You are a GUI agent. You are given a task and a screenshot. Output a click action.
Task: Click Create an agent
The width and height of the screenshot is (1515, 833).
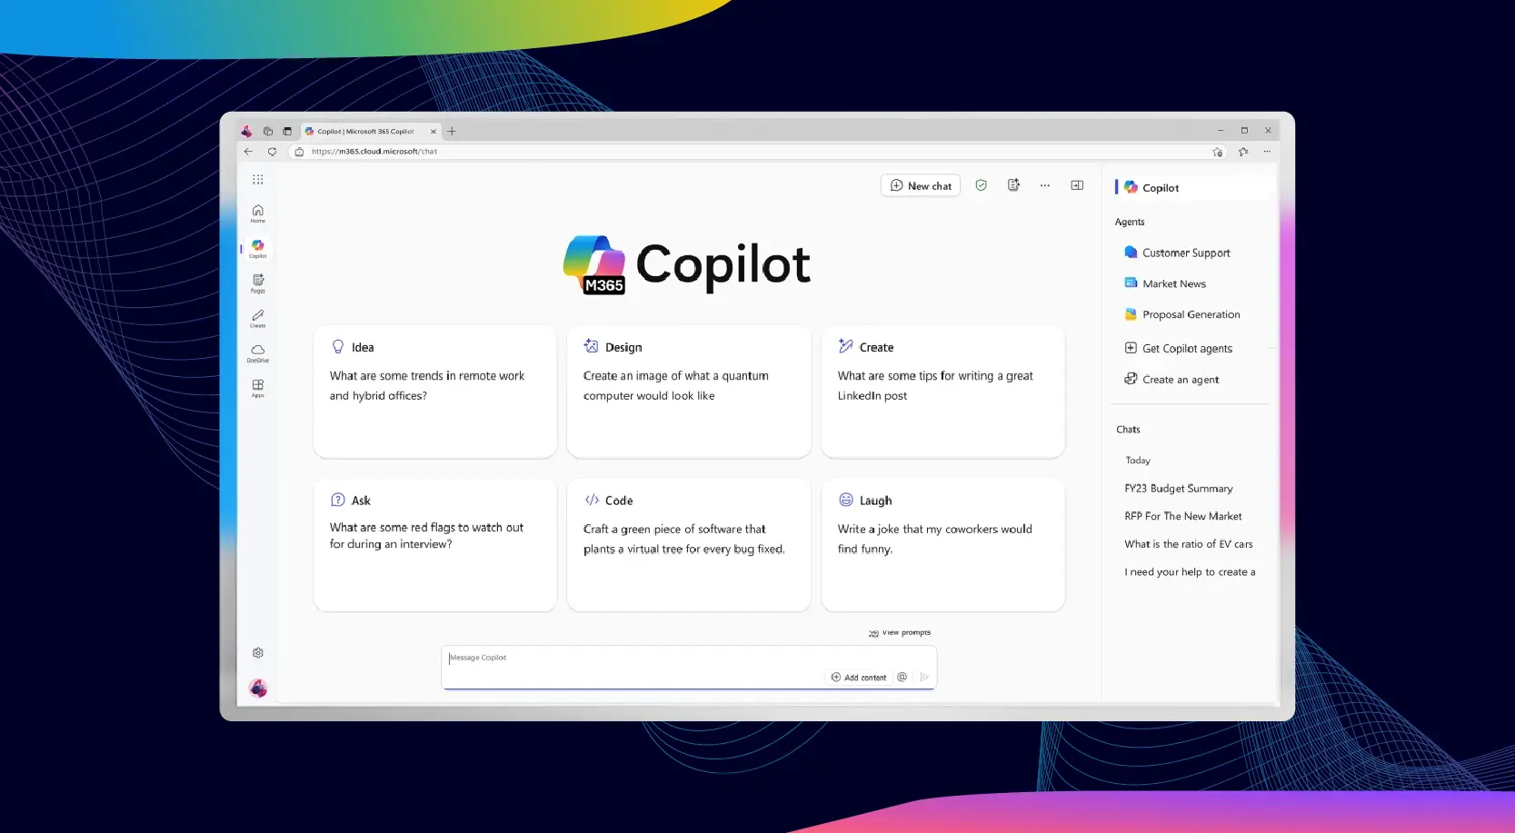[1180, 380]
